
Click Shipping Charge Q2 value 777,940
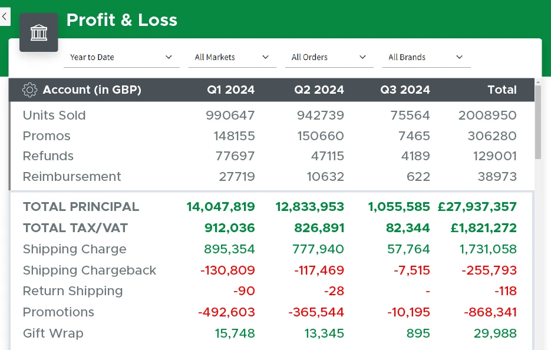(x=318, y=249)
